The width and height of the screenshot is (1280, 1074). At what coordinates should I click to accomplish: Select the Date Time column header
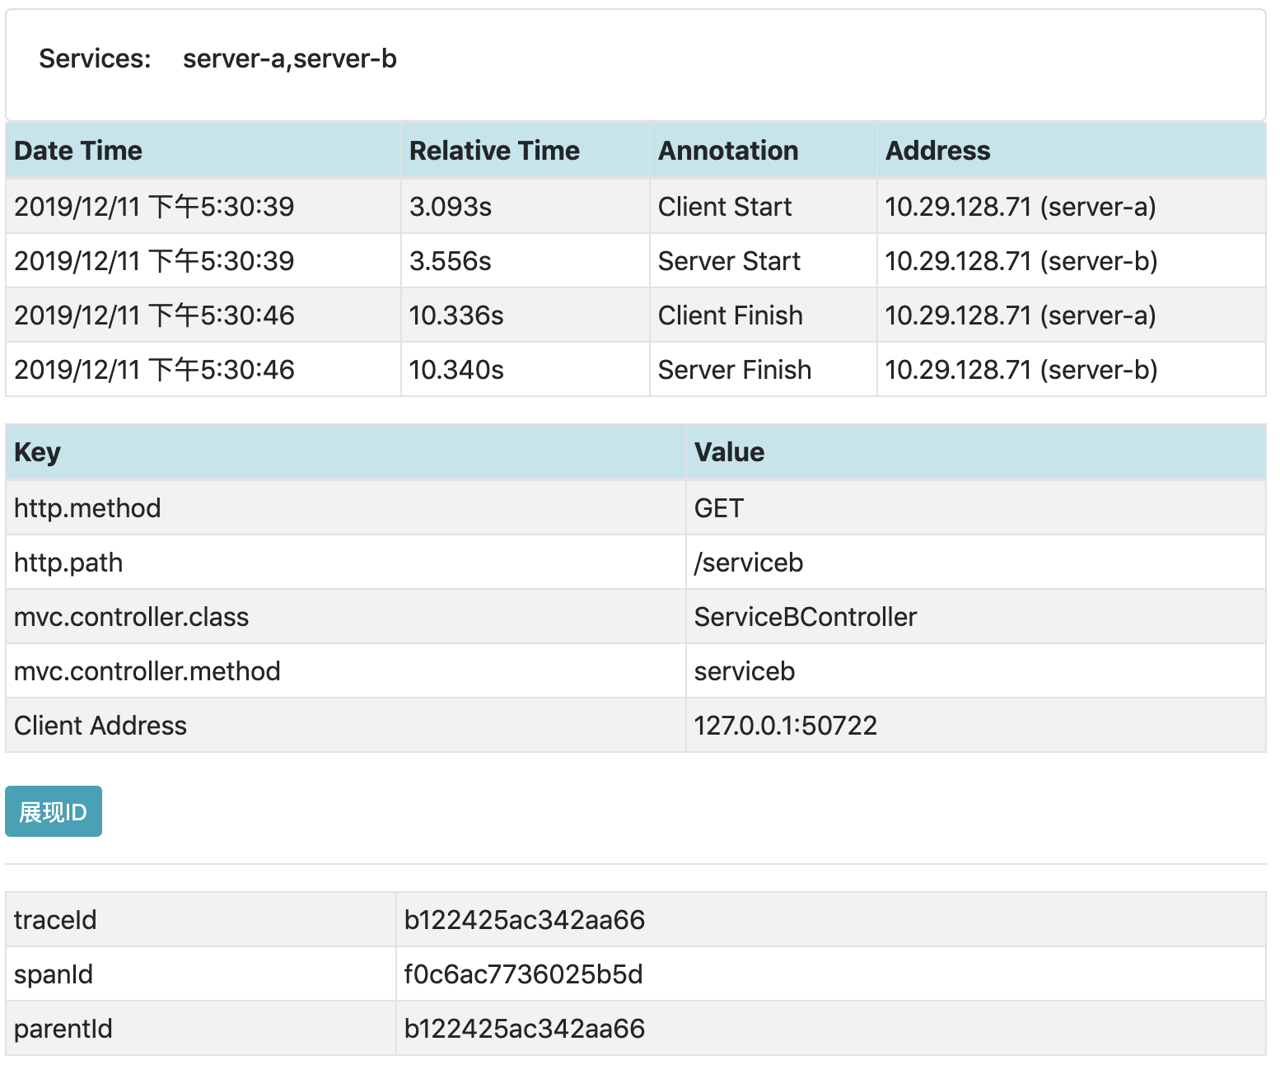(78, 151)
